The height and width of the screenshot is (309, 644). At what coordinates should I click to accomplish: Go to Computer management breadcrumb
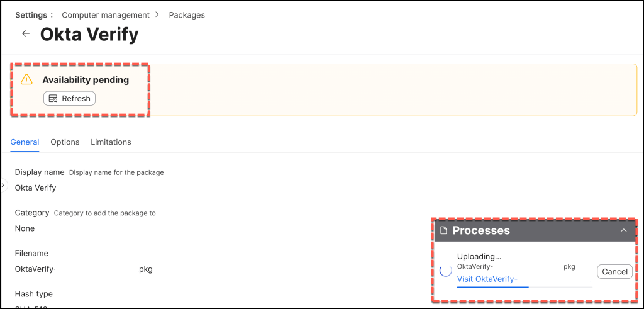[106, 15]
